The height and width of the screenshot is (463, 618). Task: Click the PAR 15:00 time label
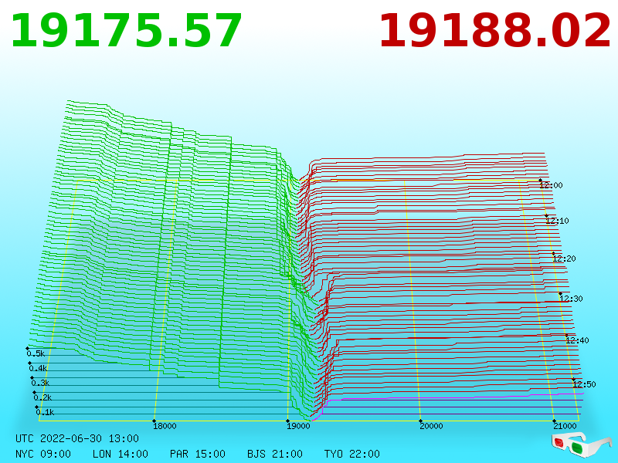click(198, 454)
